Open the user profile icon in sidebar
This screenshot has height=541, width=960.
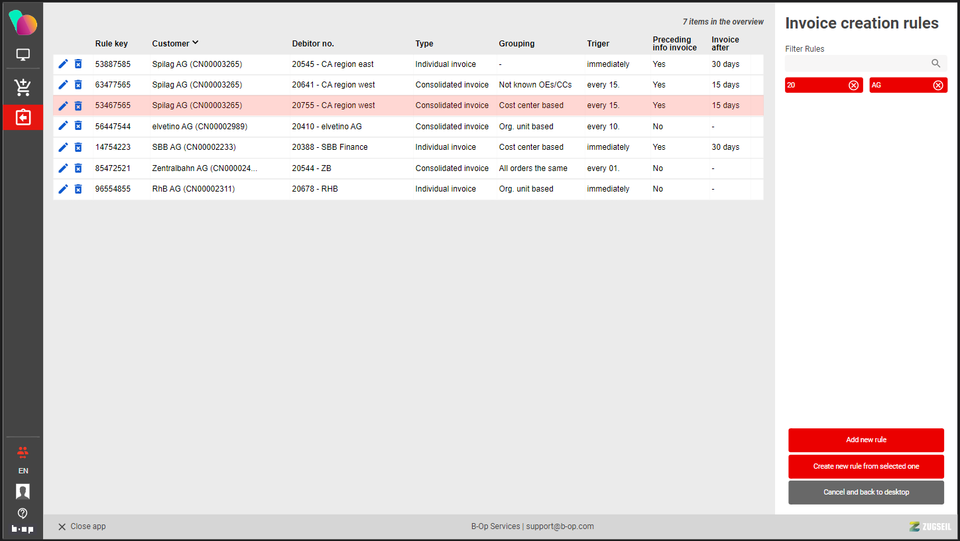pos(23,491)
